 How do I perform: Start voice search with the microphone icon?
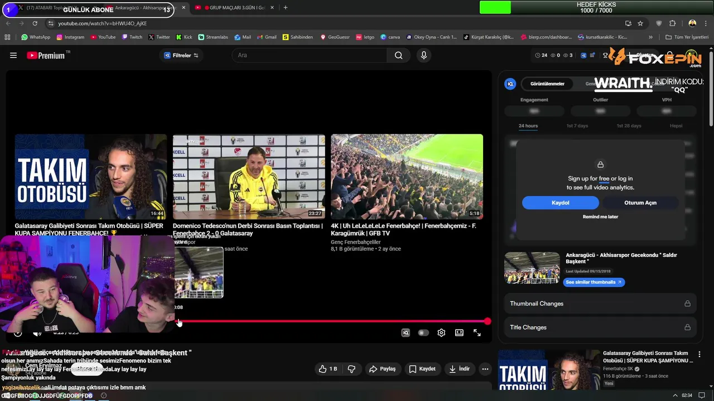[x=424, y=55]
